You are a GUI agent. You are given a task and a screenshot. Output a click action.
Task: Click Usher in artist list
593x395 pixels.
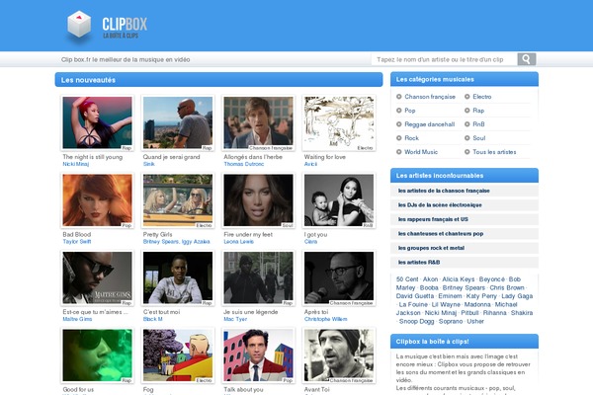click(475, 321)
